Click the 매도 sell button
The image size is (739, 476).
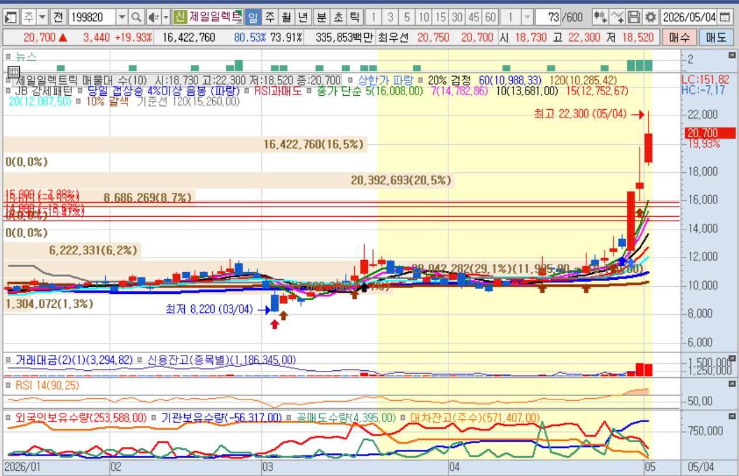point(716,38)
